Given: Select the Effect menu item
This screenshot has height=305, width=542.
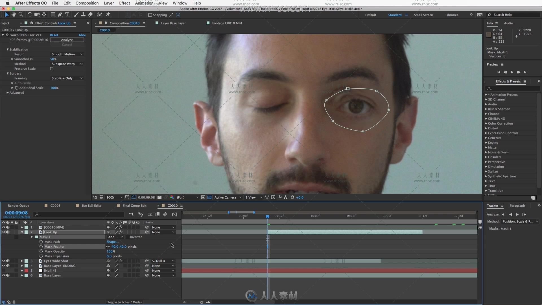Looking at the screenshot, I should click(x=124, y=3).
